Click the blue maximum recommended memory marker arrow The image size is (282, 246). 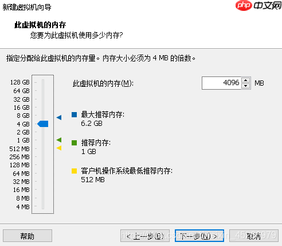tap(59, 117)
